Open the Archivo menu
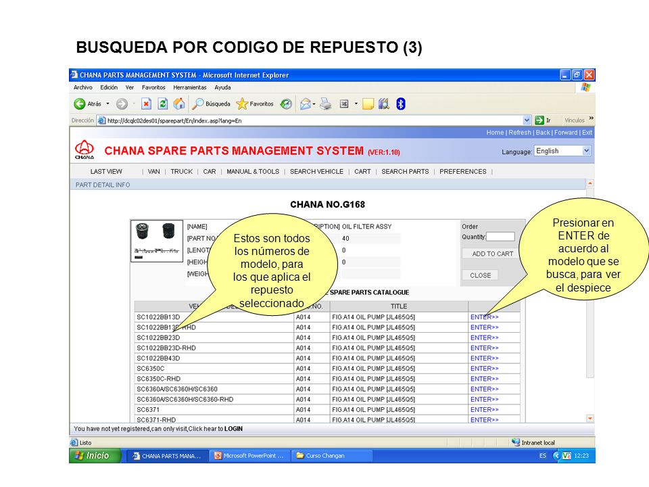Screen dimensions: 649x487 [x=82, y=87]
